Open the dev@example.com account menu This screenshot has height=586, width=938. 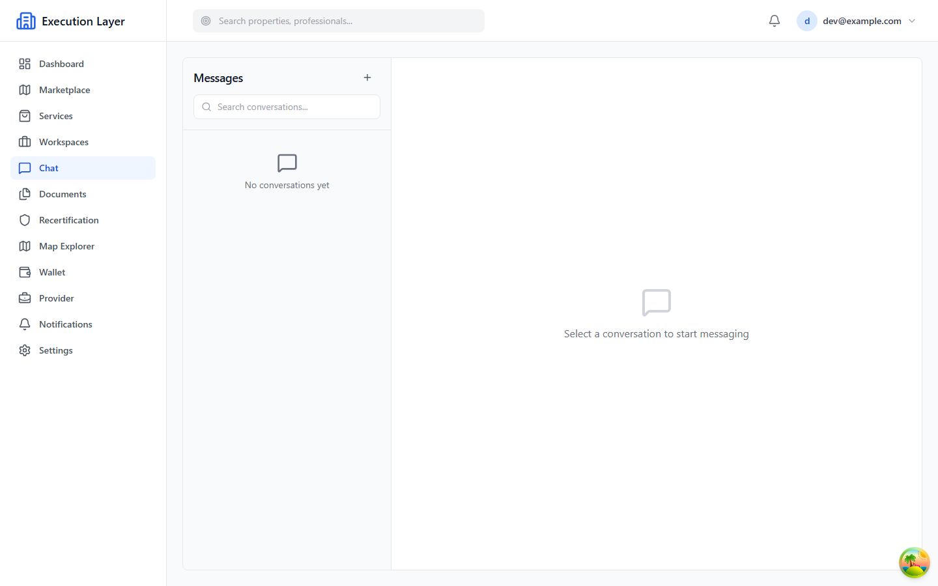857,21
